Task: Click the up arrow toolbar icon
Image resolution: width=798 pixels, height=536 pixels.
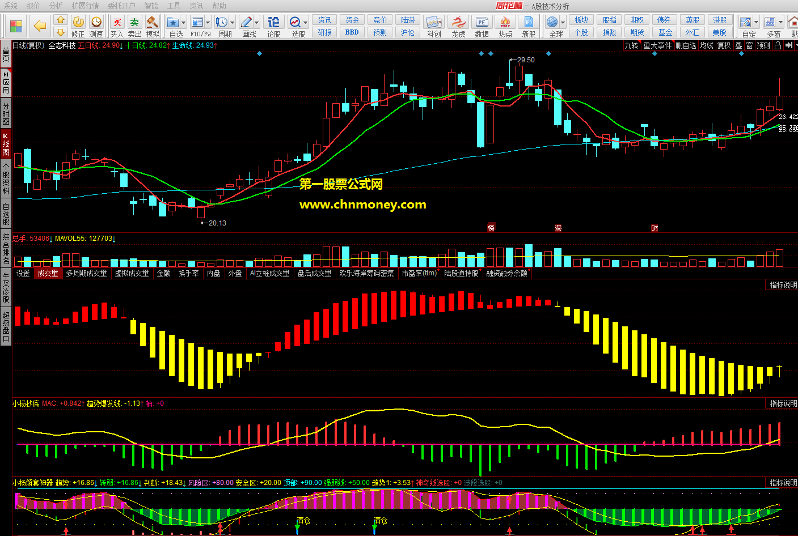Action: point(61,21)
